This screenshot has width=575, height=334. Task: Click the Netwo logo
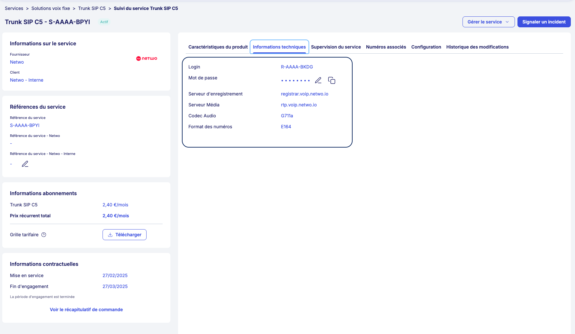tap(147, 59)
